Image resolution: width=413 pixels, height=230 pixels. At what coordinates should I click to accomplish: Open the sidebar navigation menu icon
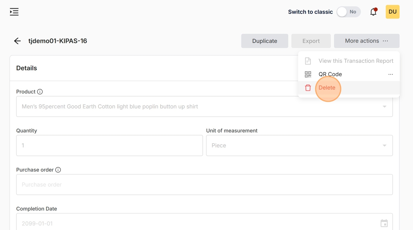(14, 12)
